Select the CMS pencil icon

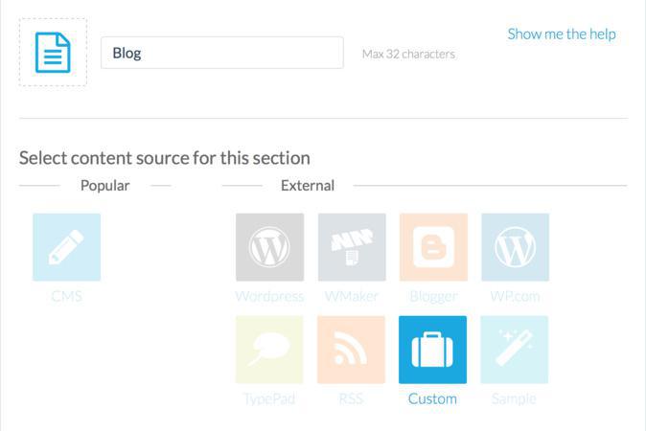(x=66, y=247)
